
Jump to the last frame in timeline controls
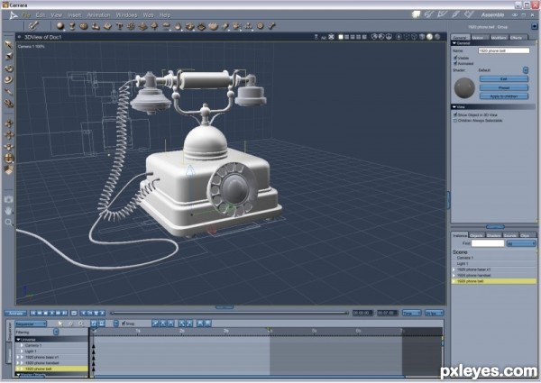coord(65,313)
